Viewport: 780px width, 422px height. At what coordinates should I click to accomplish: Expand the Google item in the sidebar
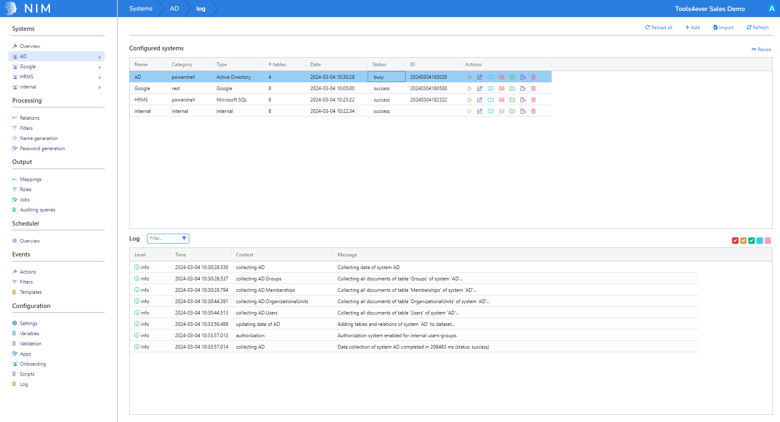(x=100, y=67)
